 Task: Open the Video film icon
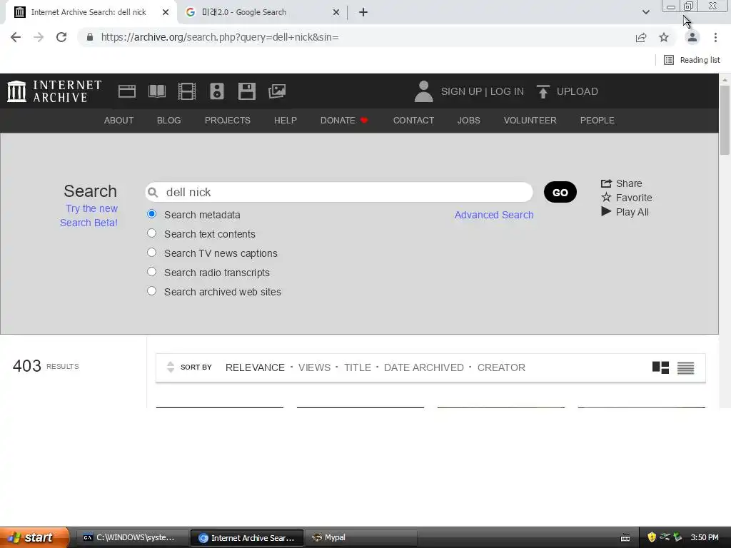click(x=187, y=91)
